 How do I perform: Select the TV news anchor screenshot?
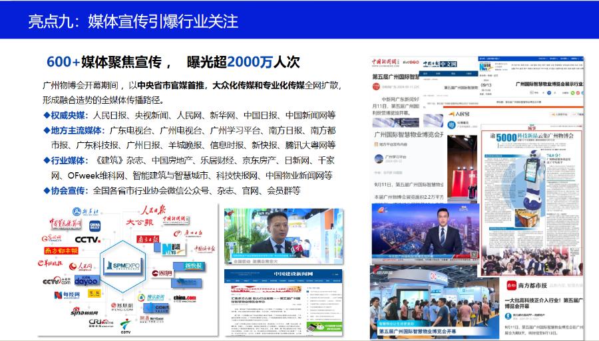(x=425, y=233)
